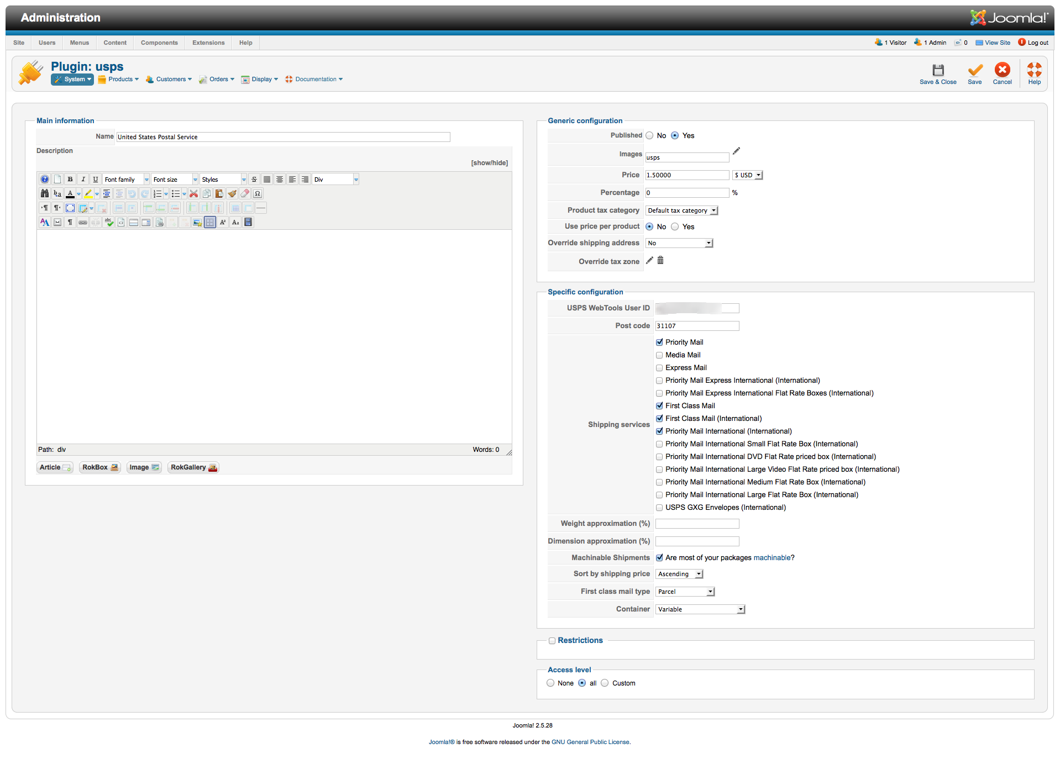1060x759 pixels.
Task: Click the spellcheck icon in the editor
Action: click(109, 222)
